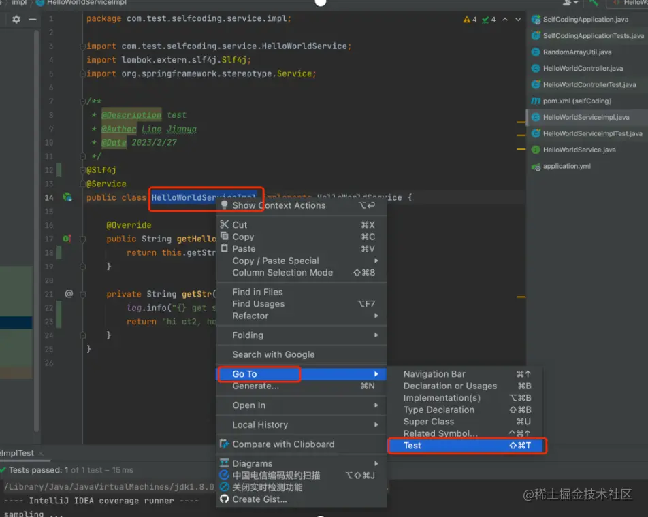Open the Go To submenu

302,373
